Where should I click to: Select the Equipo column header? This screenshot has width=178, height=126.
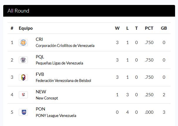point(26,28)
